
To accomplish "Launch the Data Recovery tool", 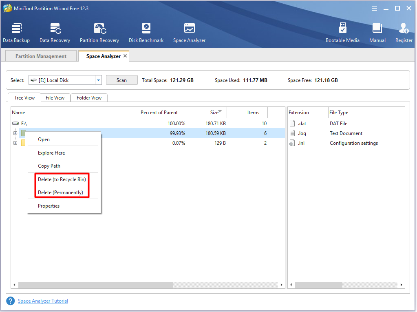I will pyautogui.click(x=55, y=33).
